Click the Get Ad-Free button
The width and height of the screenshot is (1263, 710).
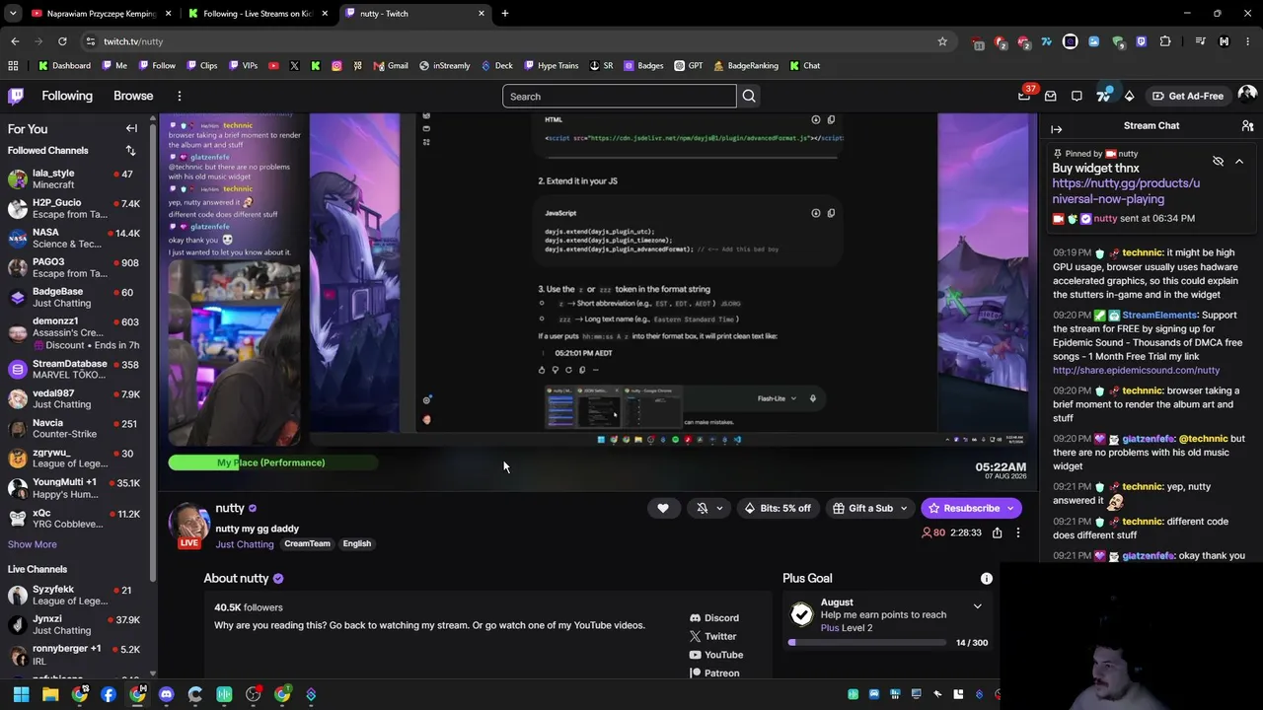(x=1188, y=96)
